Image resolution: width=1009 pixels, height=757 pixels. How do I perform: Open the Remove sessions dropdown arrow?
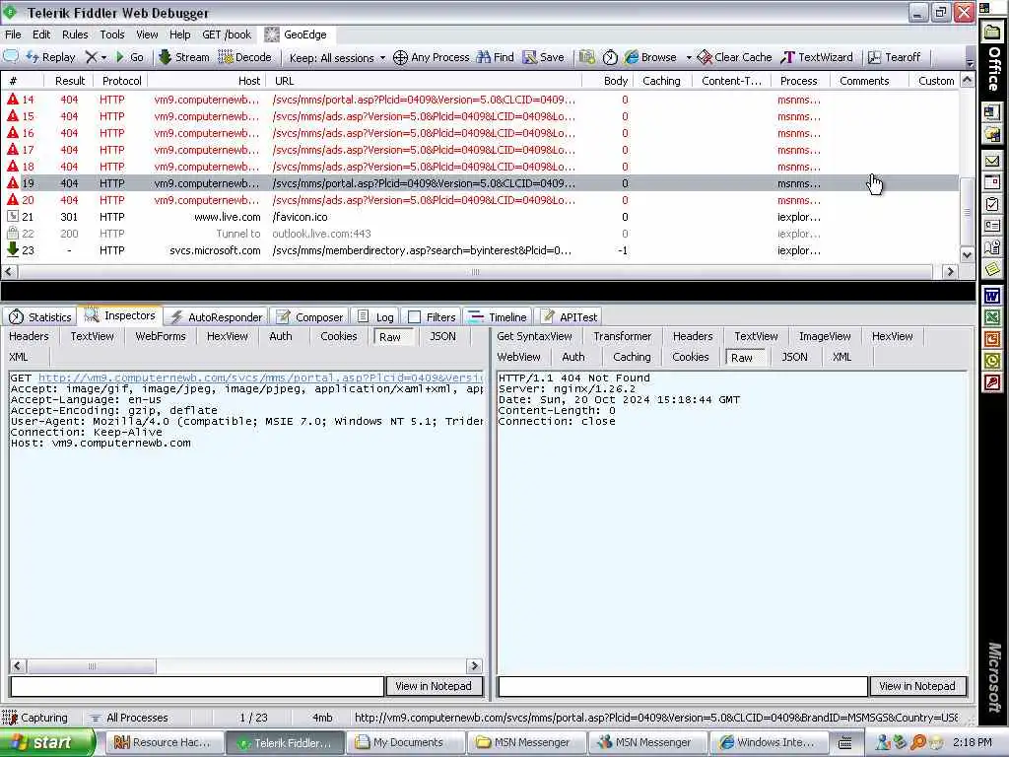tap(103, 57)
